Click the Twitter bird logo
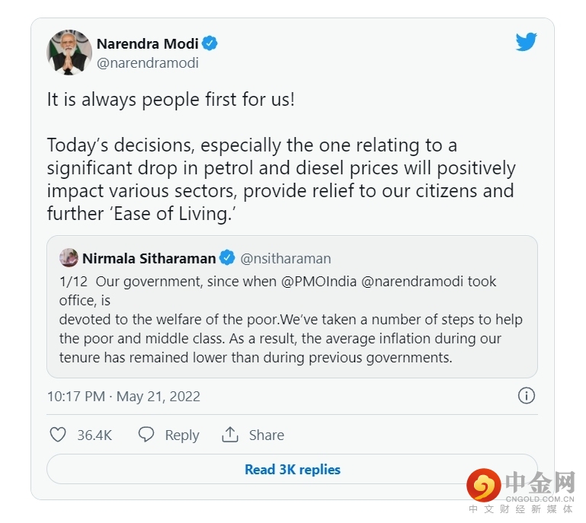The height and width of the screenshot is (523, 586). tap(526, 42)
